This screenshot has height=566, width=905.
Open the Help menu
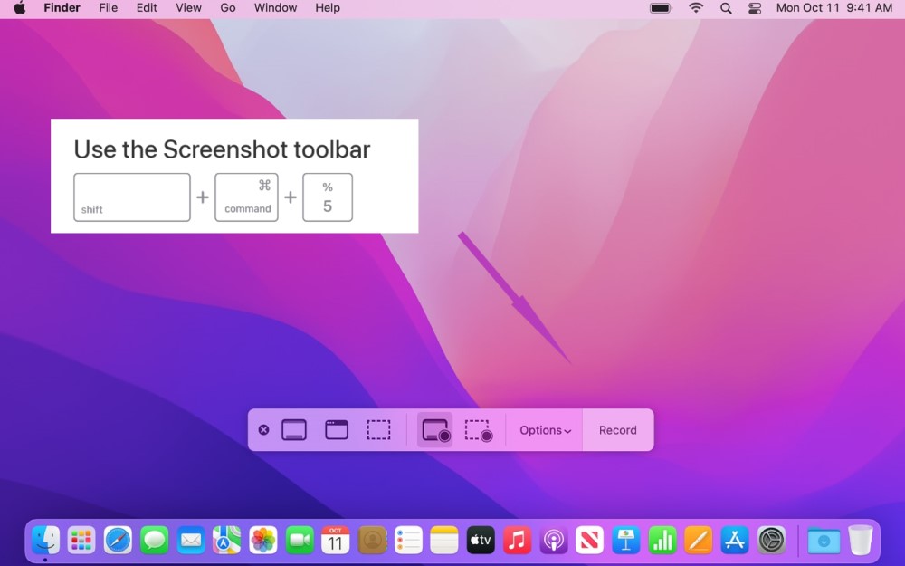click(x=328, y=8)
